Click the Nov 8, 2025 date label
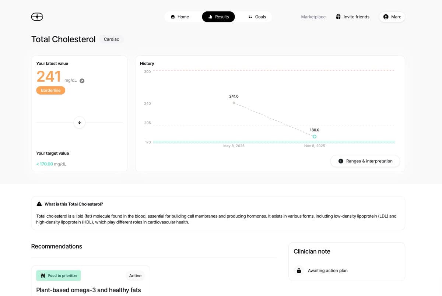The width and height of the screenshot is (442, 296). pos(315,146)
